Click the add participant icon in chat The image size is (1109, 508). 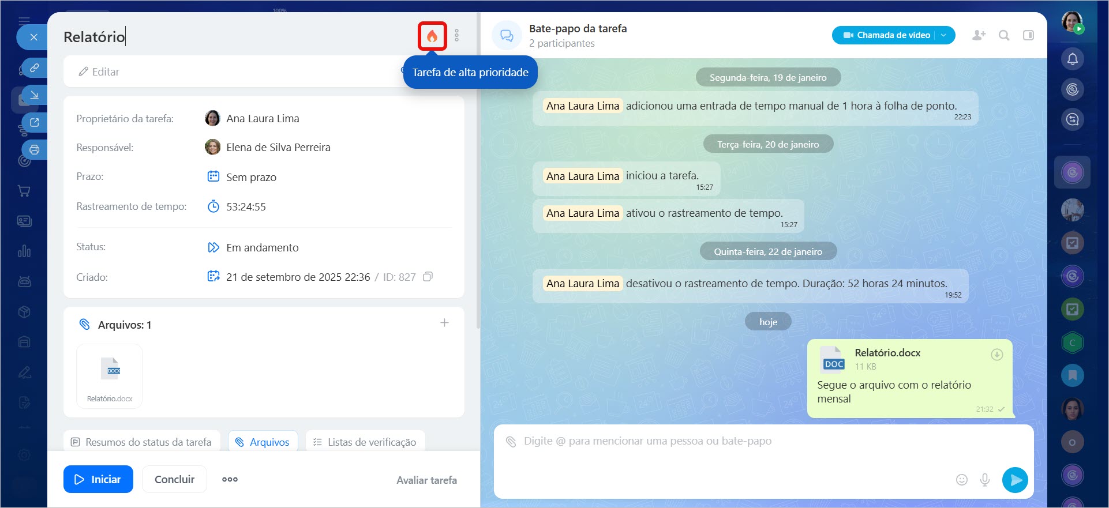[x=979, y=35]
